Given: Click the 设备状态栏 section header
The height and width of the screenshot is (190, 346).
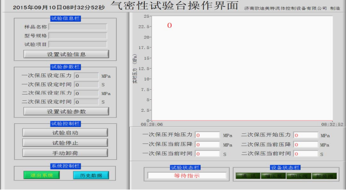Looking at the screenshot, I should point(285,167).
